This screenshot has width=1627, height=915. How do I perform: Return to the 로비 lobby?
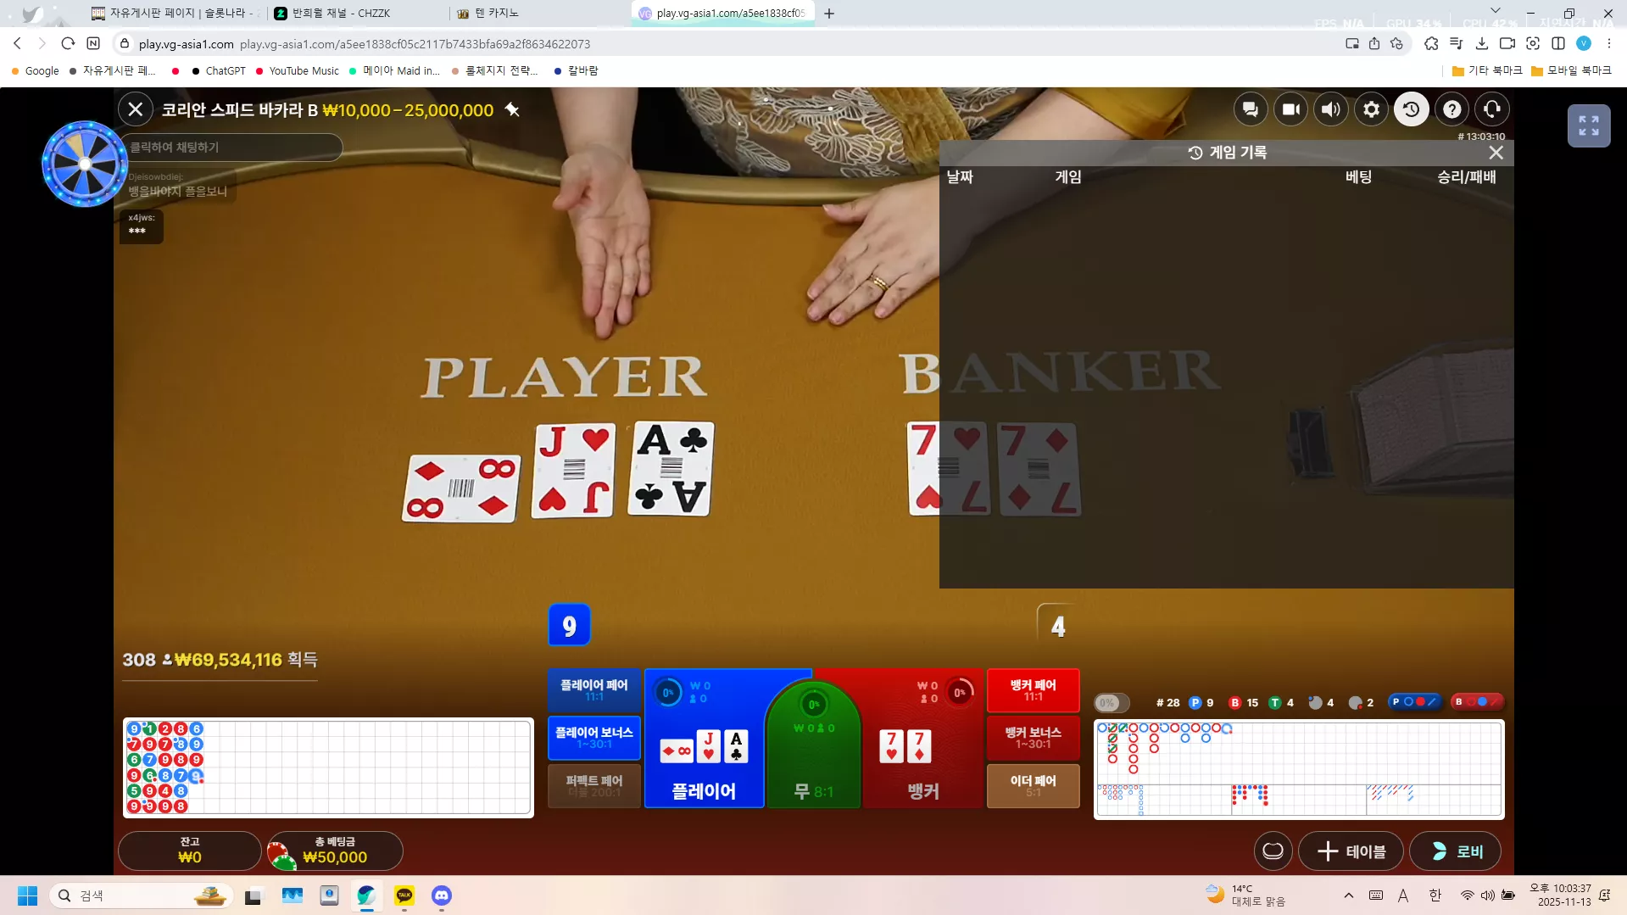point(1455,851)
